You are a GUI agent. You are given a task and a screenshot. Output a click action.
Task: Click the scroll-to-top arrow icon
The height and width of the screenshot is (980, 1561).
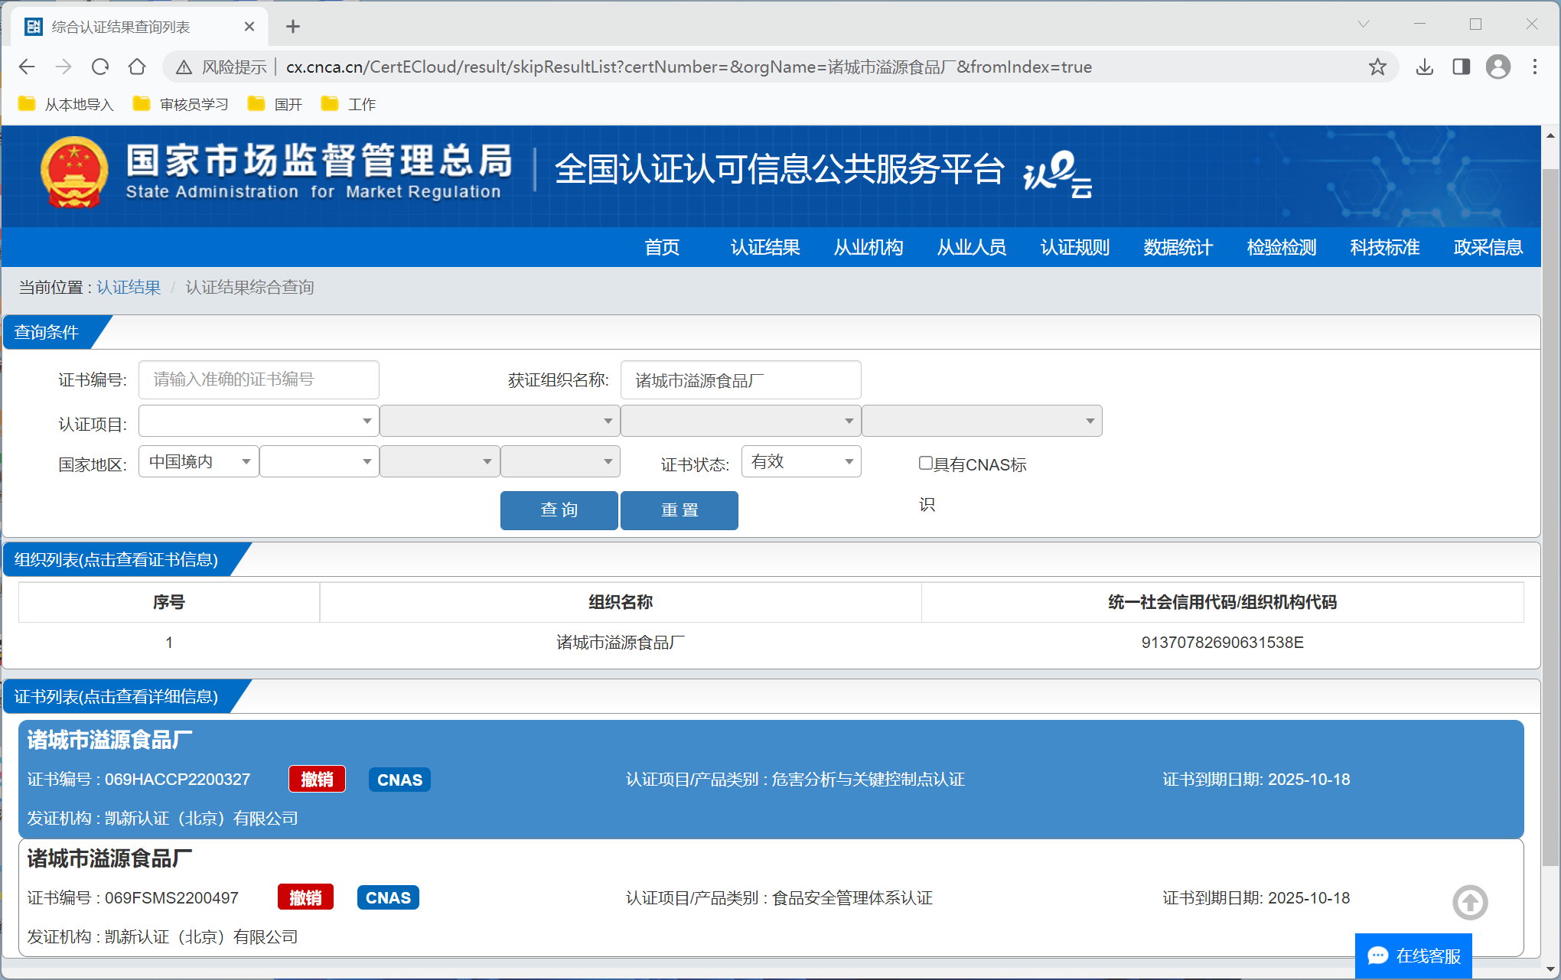pos(1469,903)
